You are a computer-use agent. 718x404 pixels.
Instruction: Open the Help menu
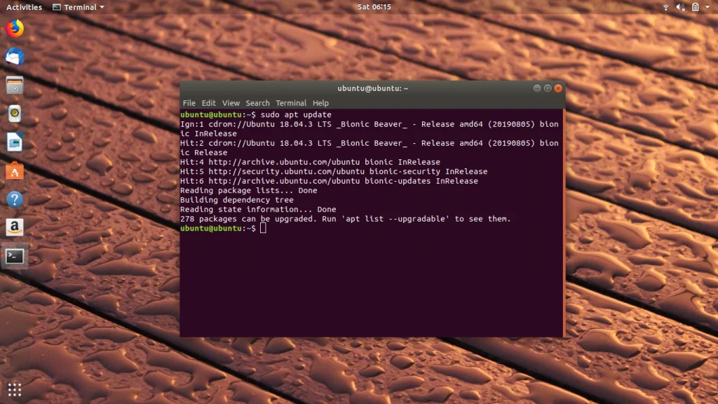(x=320, y=103)
